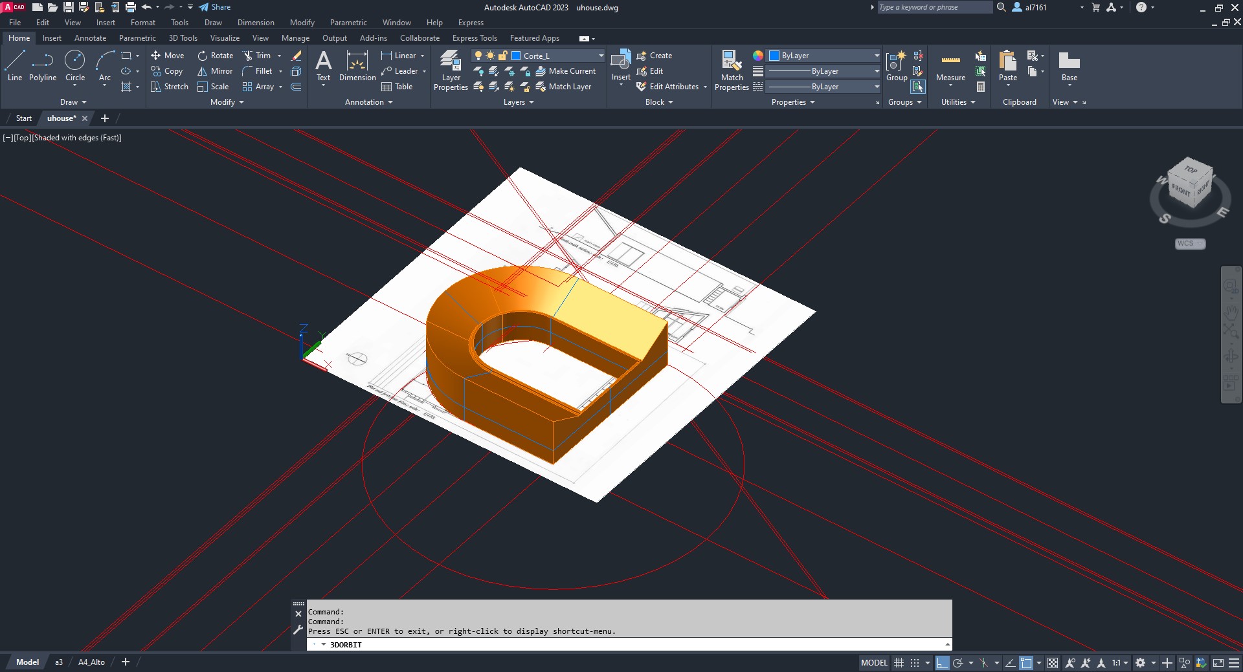The image size is (1243, 672).
Task: Click the Share button
Action: point(215,7)
